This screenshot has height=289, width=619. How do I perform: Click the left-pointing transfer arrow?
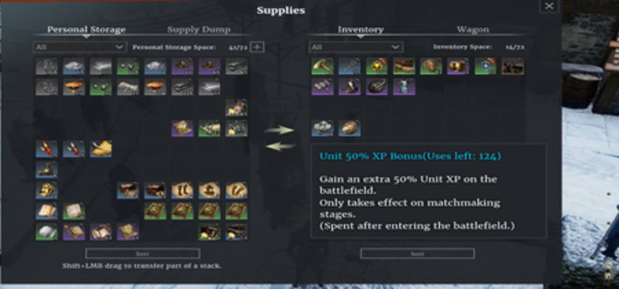(x=280, y=147)
